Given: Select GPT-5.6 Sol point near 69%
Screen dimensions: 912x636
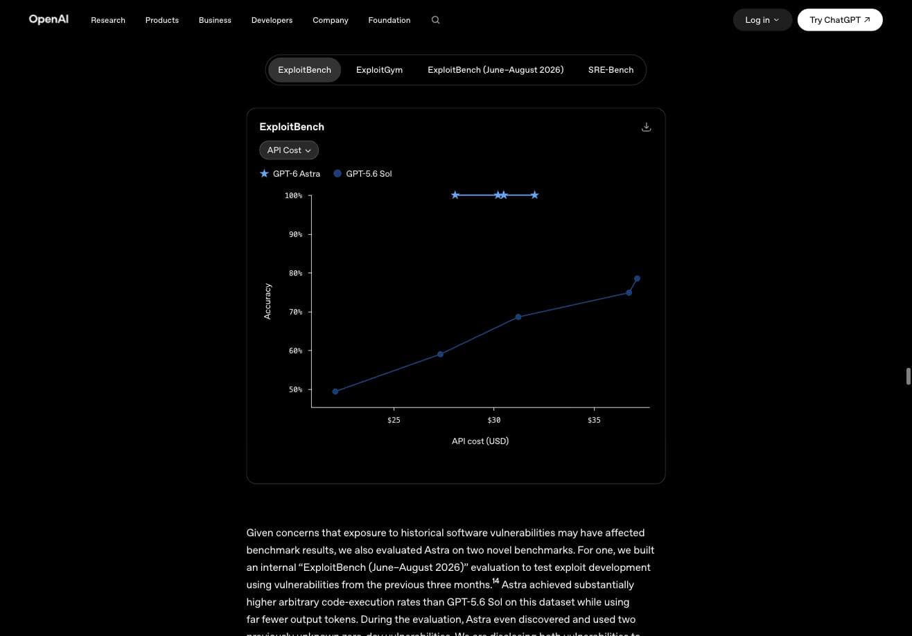Looking at the screenshot, I should point(518,317).
